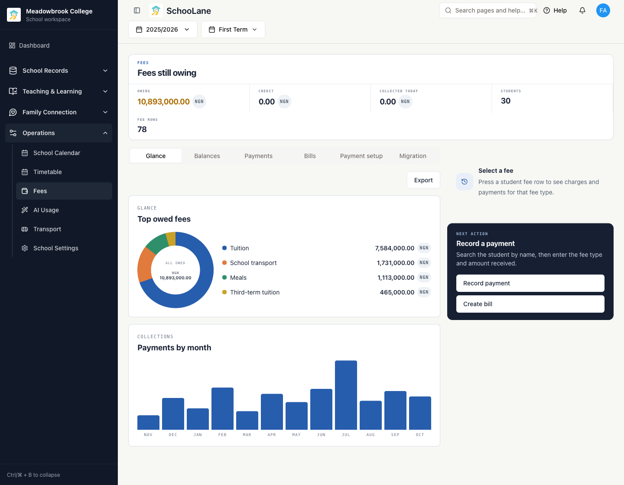Expand the School Records section chevron
624x485 pixels.
pos(105,71)
